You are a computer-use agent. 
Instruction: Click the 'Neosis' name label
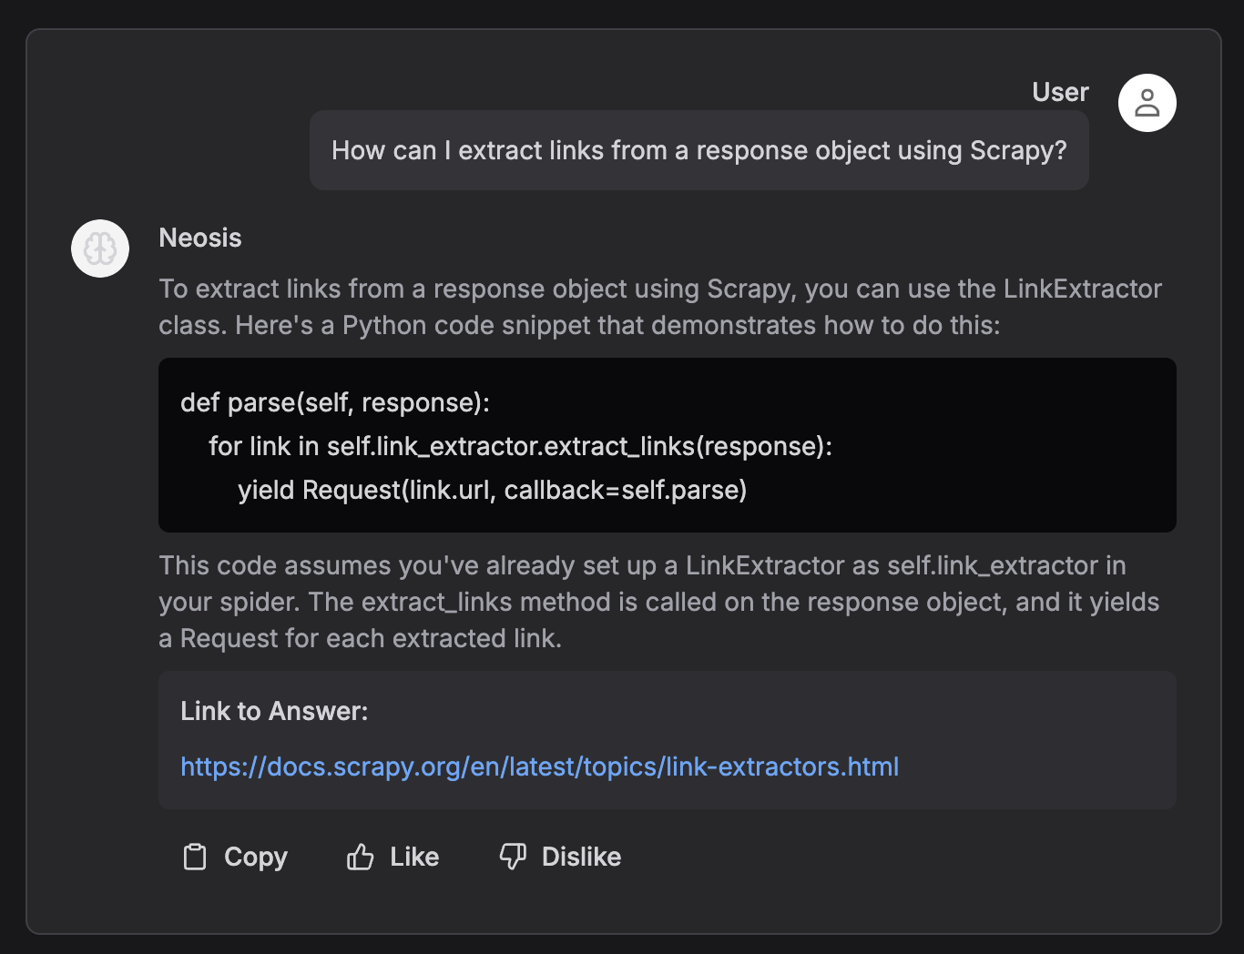[200, 238]
